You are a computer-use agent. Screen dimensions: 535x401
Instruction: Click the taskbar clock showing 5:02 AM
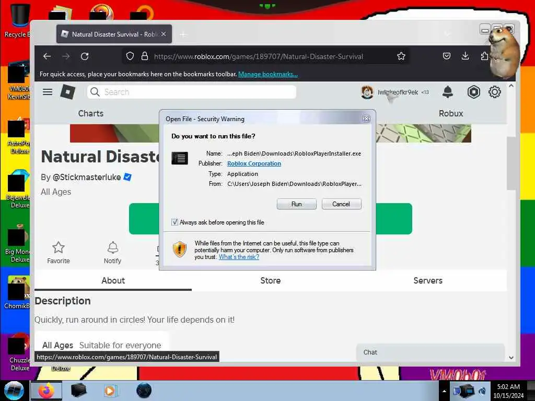[508, 391]
